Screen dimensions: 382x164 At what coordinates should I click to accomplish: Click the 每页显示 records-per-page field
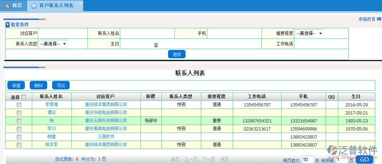pyautogui.click(x=308, y=160)
